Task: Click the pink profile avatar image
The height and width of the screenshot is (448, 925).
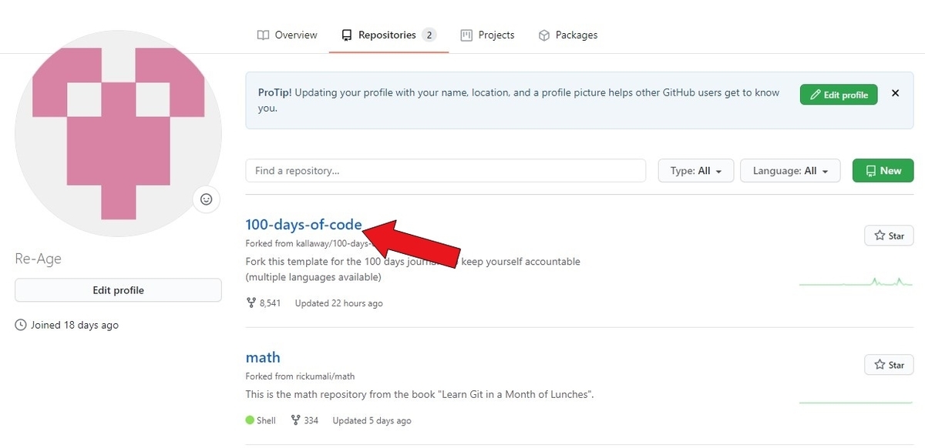Action: tap(118, 132)
